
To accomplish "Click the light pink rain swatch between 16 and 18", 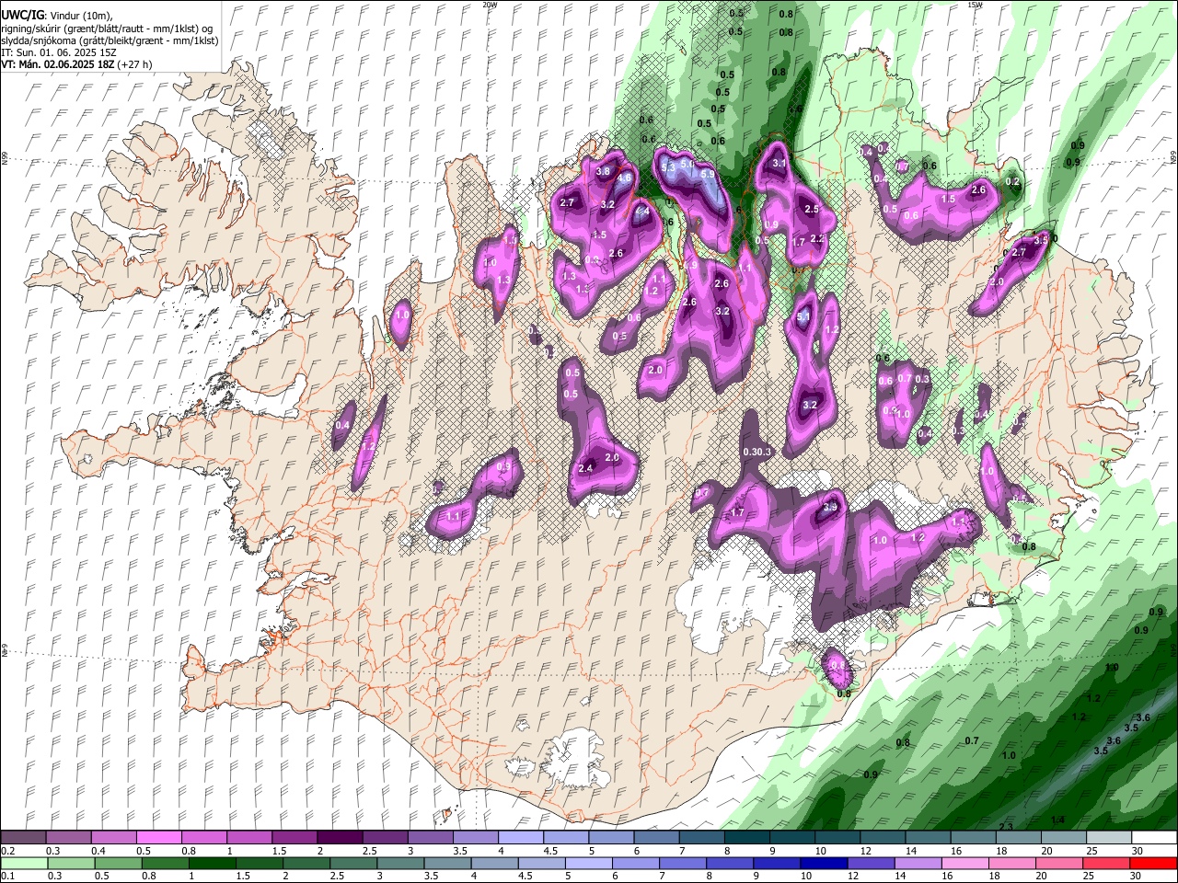I will tap(965, 863).
